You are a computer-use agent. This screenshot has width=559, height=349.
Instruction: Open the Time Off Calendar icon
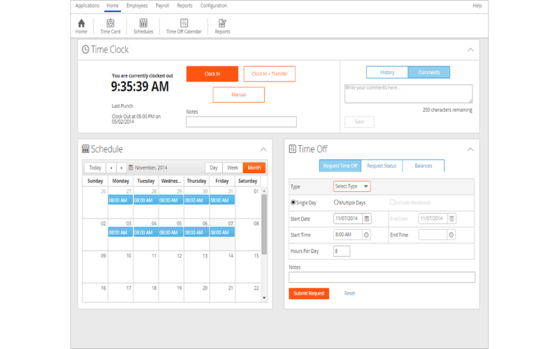point(184,26)
